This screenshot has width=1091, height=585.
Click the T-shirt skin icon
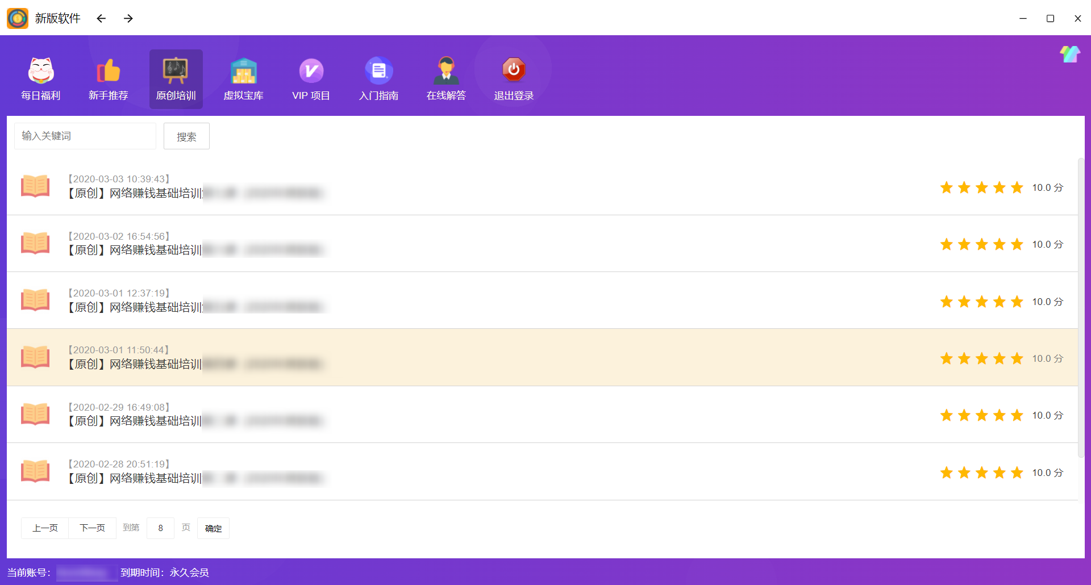1069,55
